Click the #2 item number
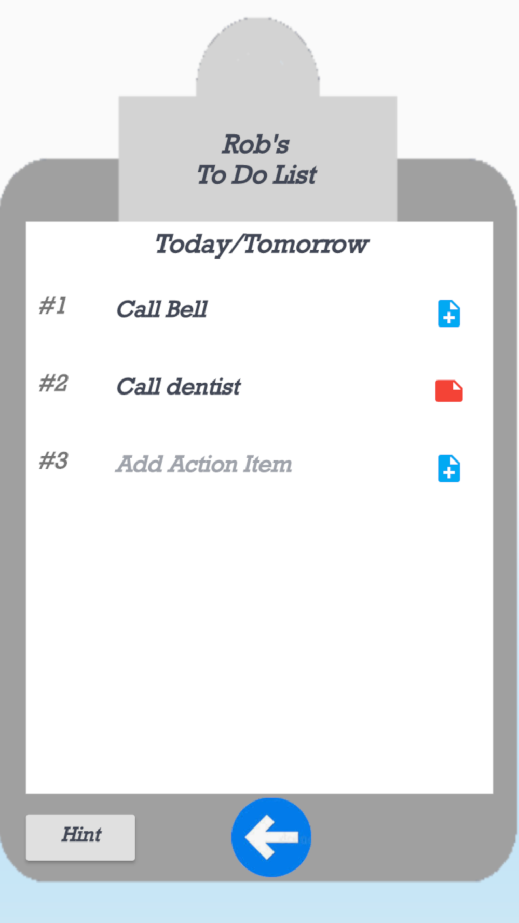This screenshot has width=519, height=923. [53, 384]
